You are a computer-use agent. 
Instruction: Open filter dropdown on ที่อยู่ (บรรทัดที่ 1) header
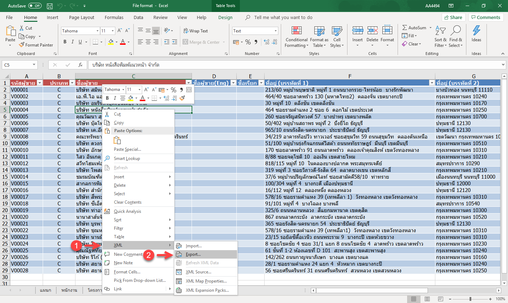click(x=432, y=83)
